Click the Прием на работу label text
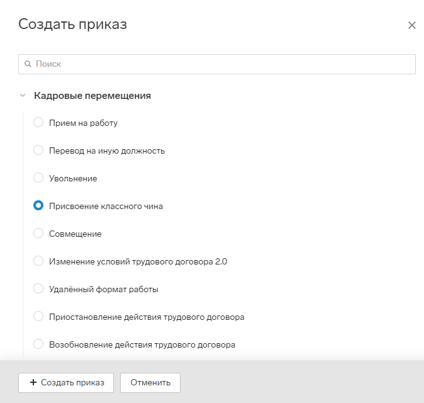The image size is (424, 403). [x=83, y=123]
